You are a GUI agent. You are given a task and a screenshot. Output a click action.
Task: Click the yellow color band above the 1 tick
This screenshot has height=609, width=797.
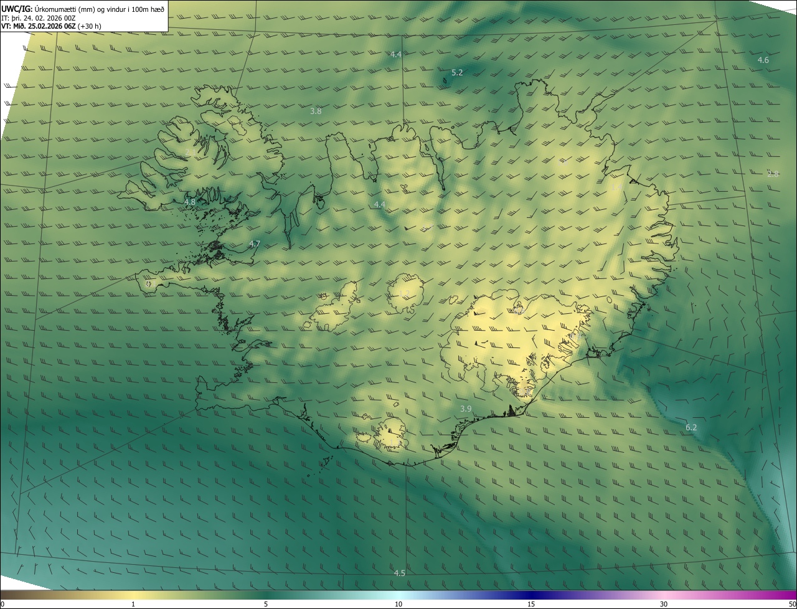[133, 595]
